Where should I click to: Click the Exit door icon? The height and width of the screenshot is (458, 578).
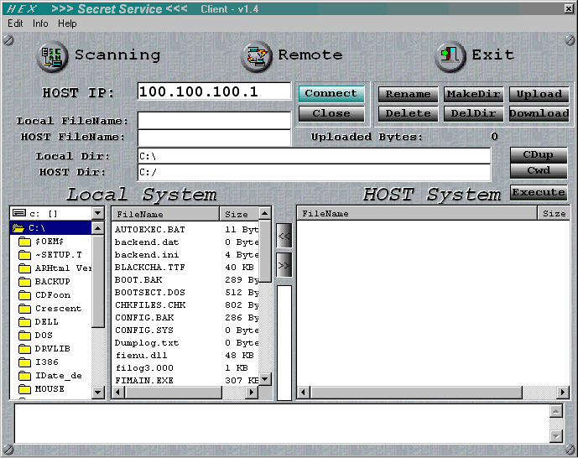pos(450,56)
